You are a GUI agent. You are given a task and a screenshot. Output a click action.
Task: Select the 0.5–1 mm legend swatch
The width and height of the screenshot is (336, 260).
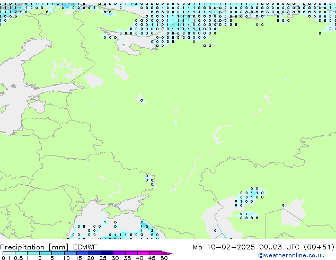click(x=21, y=253)
